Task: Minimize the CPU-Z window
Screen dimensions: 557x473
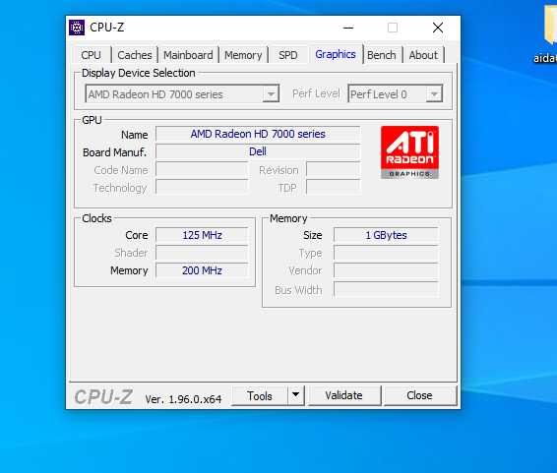Action: point(348,28)
